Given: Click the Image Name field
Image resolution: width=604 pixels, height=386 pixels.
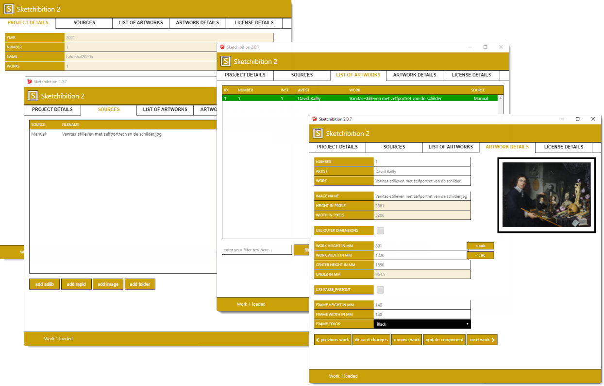Looking at the screenshot, I should coord(422,196).
